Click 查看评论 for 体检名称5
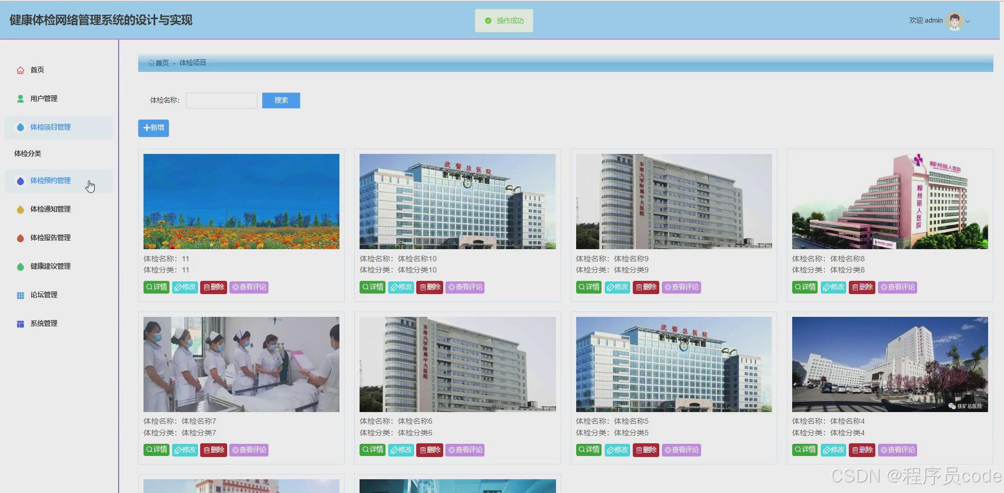 tap(682, 450)
